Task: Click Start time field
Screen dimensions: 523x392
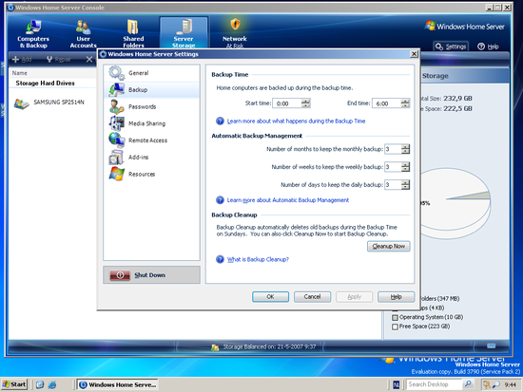Action: pyautogui.click(x=287, y=103)
